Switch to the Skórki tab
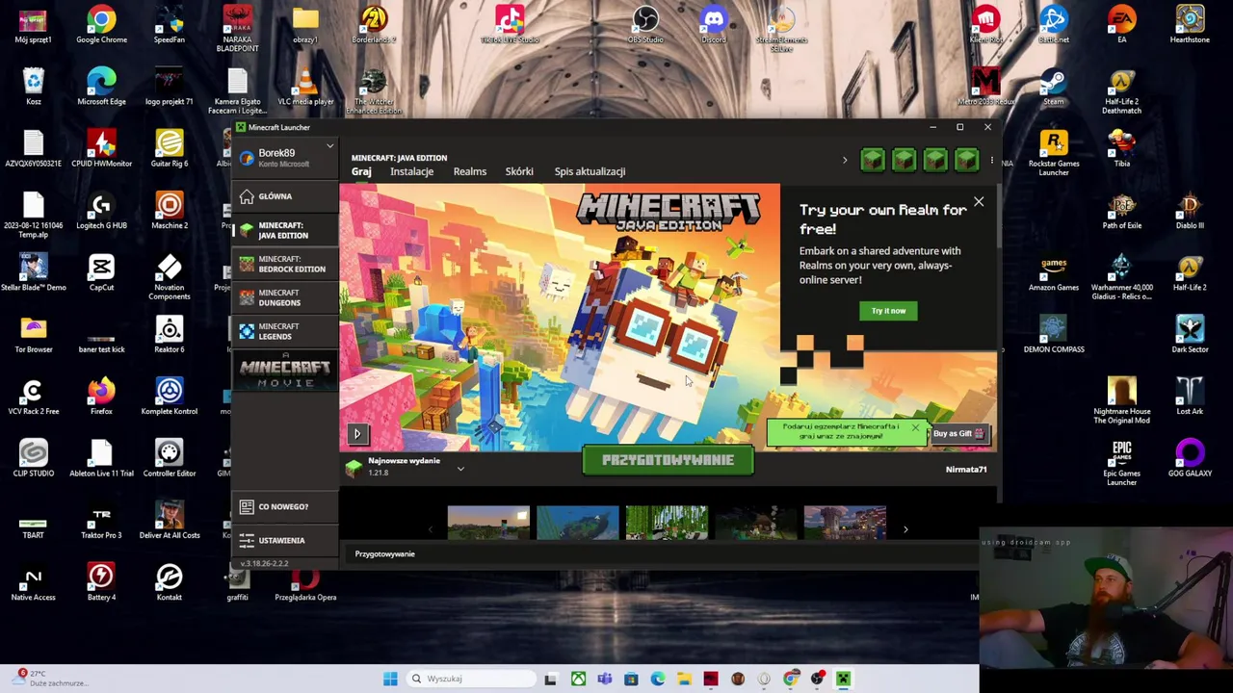The image size is (1233, 693). [x=519, y=171]
